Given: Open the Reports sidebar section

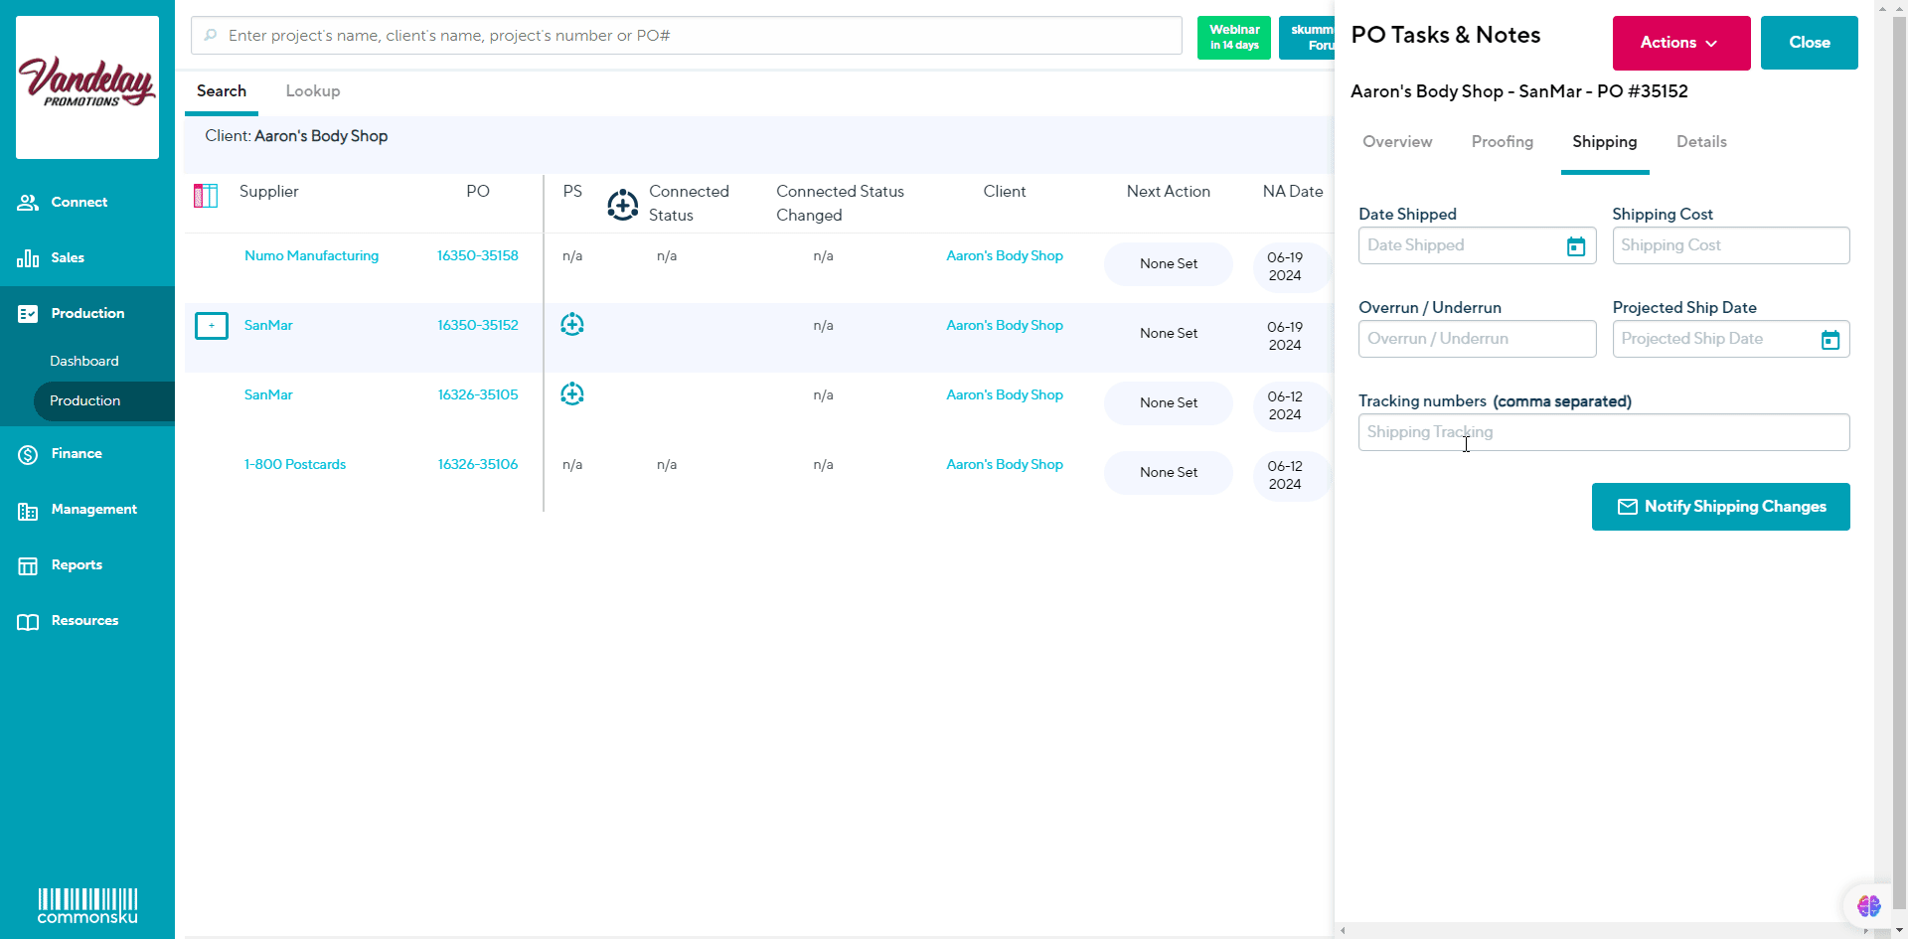Looking at the screenshot, I should pyautogui.click(x=77, y=565).
